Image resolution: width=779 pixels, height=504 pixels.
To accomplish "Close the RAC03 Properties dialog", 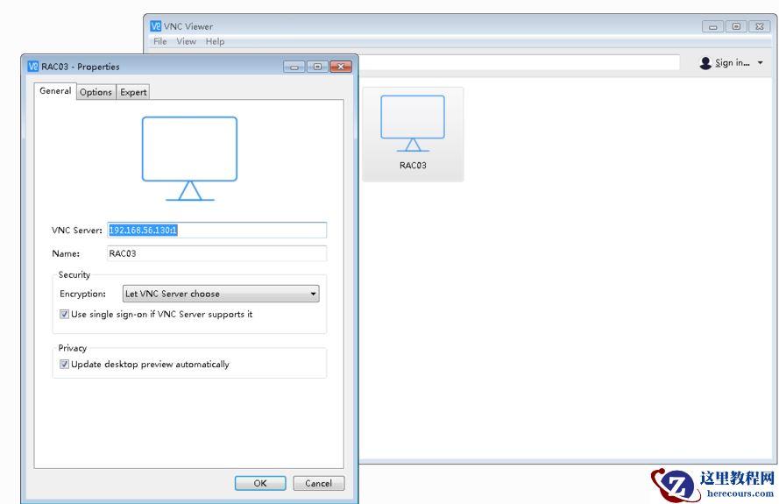I will pyautogui.click(x=341, y=67).
